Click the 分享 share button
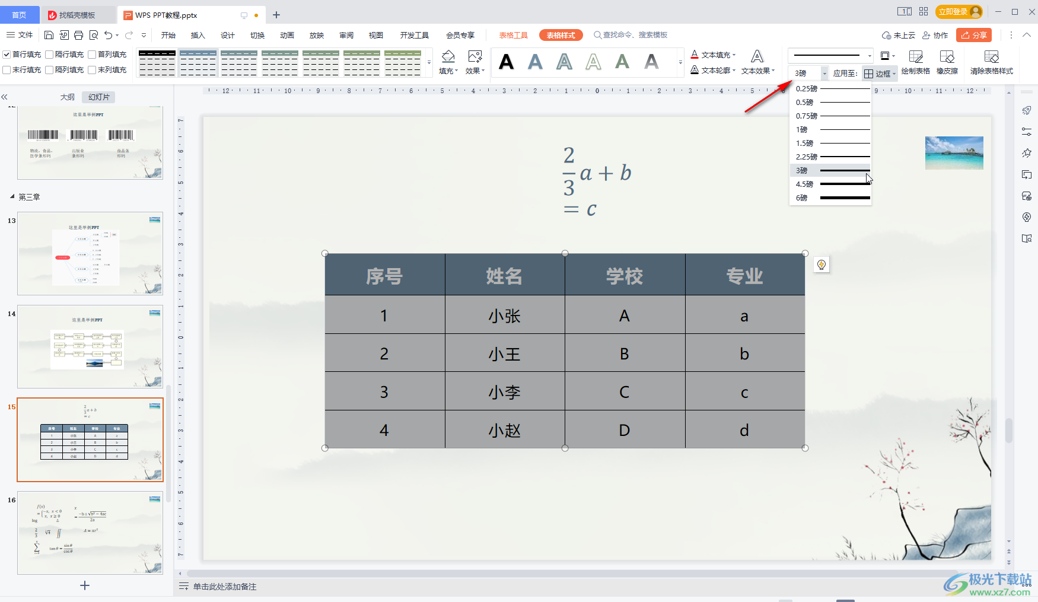Screen dimensions: 1038x602 pos(974,35)
